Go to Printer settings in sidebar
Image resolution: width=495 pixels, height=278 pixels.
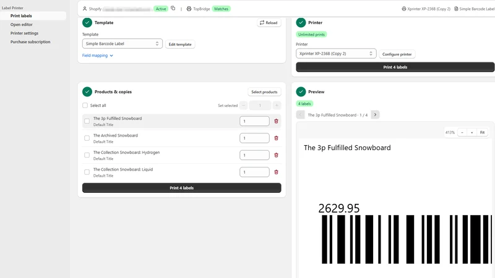(24, 33)
